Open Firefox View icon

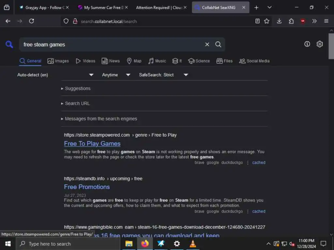pos(7,7)
